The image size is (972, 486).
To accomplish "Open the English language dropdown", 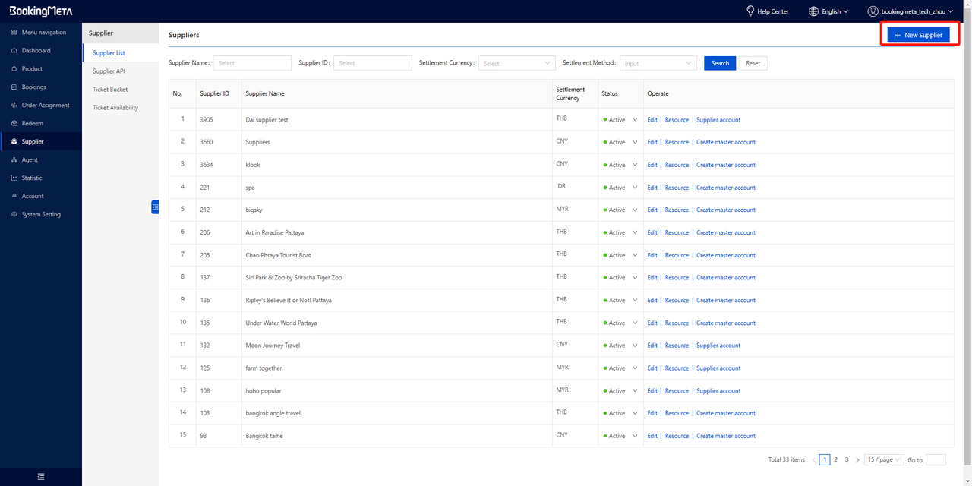I will coord(829,11).
